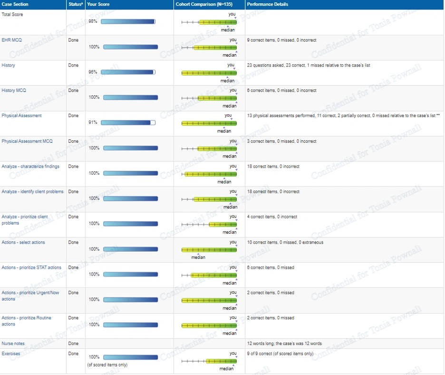Open Analyze - characterize findings link

point(30,167)
